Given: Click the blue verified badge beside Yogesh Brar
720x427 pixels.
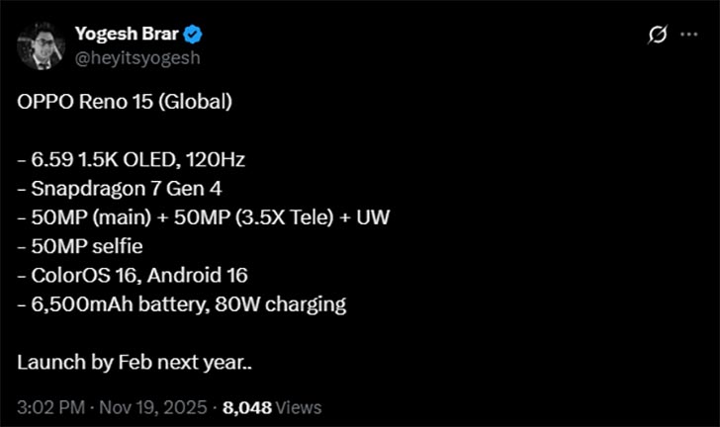Looking at the screenshot, I should (194, 35).
